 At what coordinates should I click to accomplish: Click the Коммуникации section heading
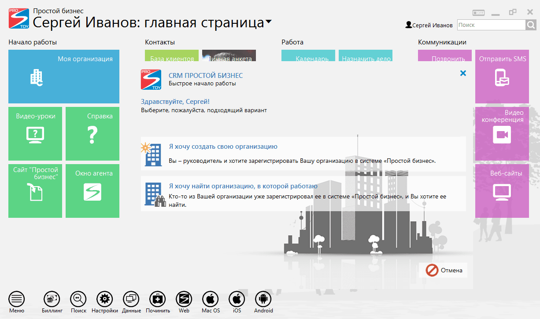coord(442,42)
